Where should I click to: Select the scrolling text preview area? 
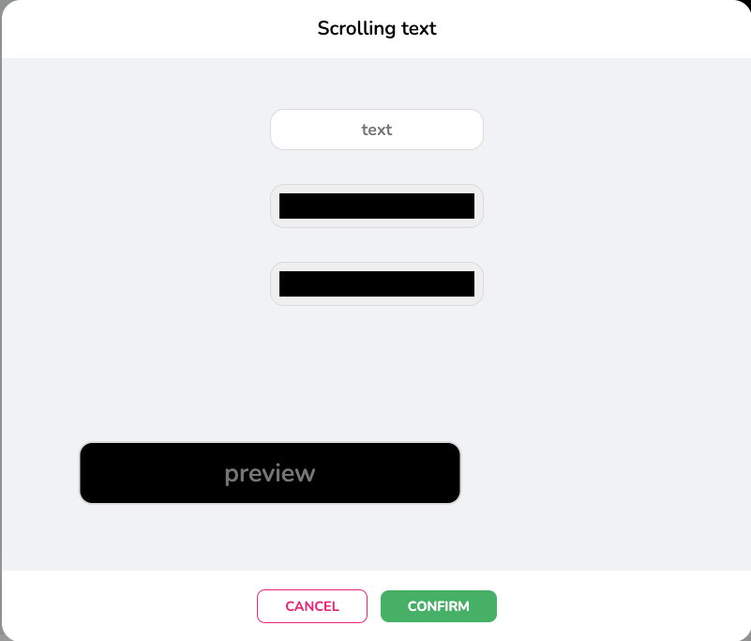coord(270,473)
